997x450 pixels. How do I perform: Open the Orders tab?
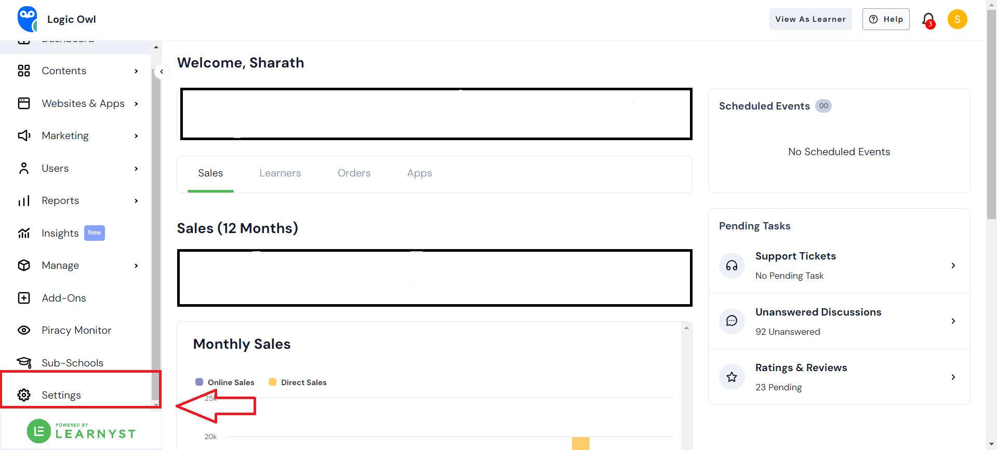pyautogui.click(x=354, y=173)
